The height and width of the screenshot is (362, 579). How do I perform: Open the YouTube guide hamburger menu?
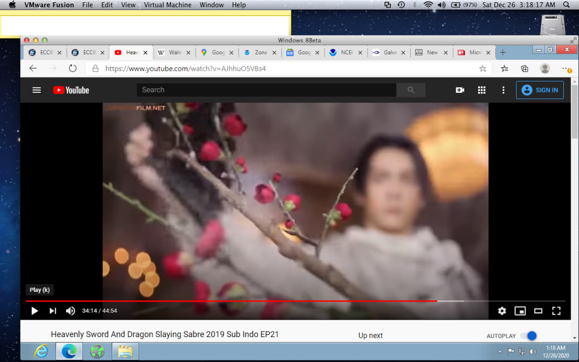[37, 90]
